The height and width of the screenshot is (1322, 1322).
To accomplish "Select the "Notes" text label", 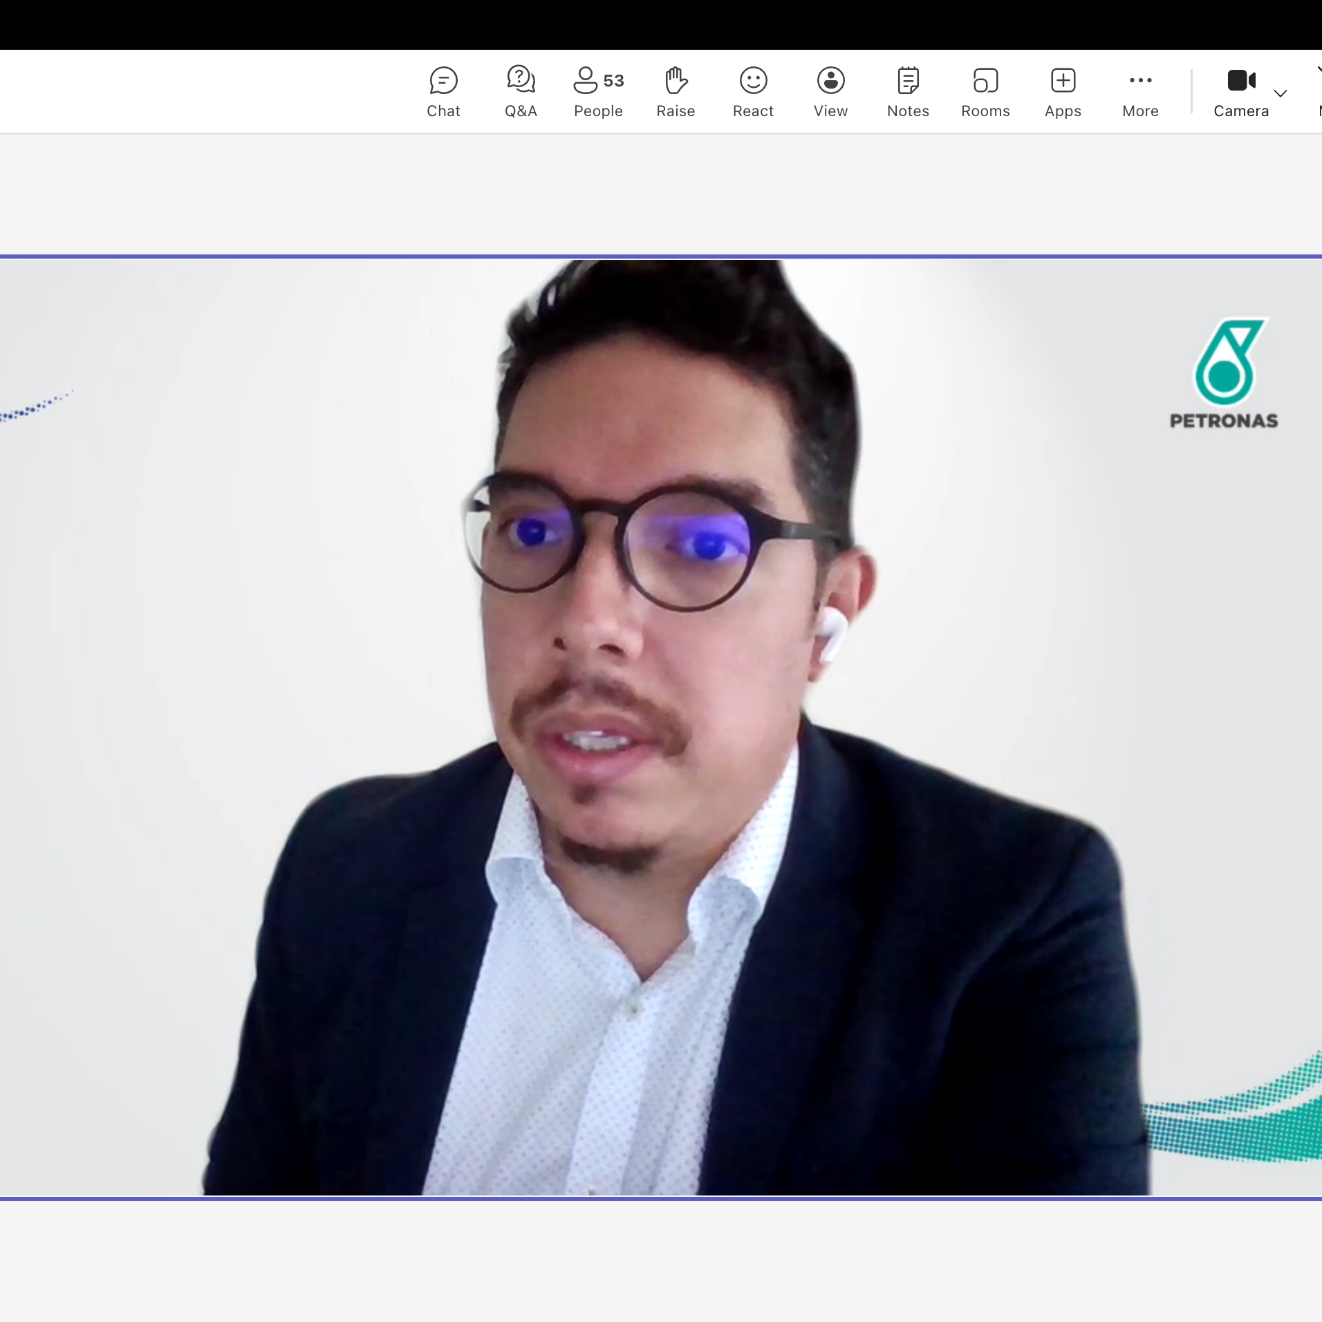I will [908, 111].
